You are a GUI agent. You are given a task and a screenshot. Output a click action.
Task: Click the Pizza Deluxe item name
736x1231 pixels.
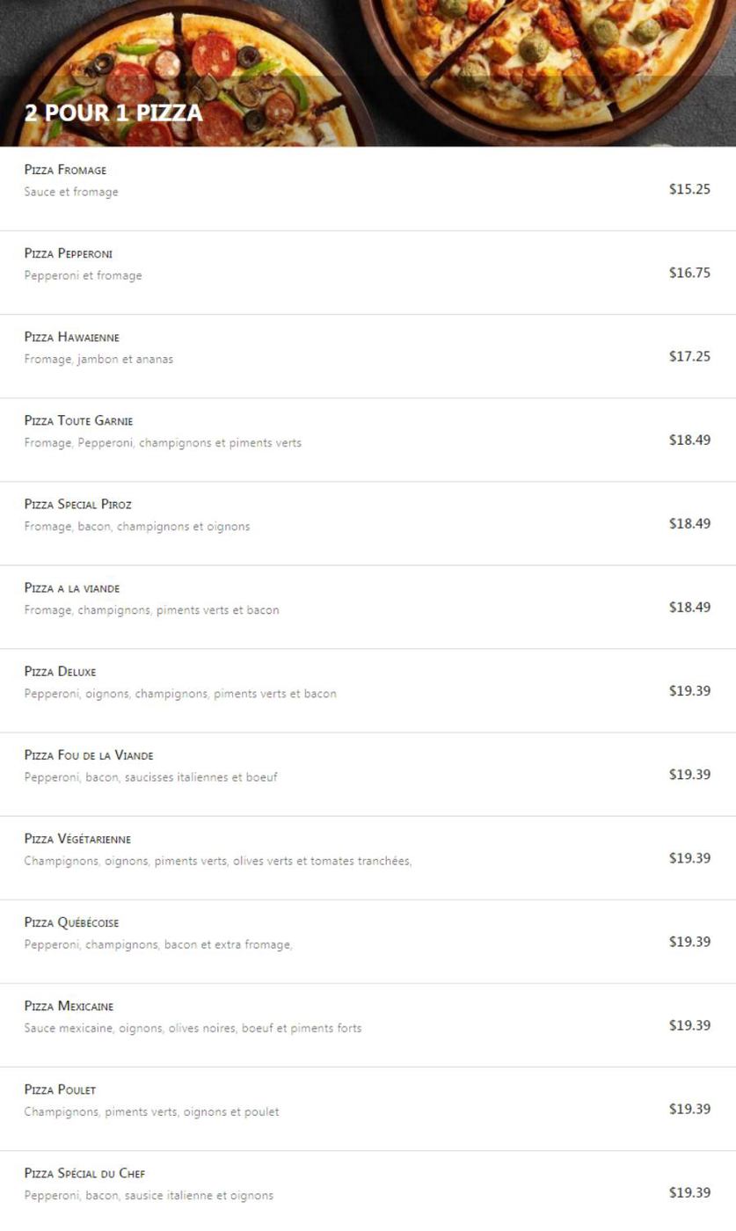coord(61,671)
